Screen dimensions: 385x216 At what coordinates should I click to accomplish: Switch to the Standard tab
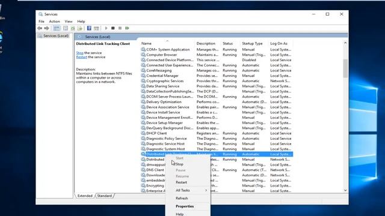click(x=104, y=196)
